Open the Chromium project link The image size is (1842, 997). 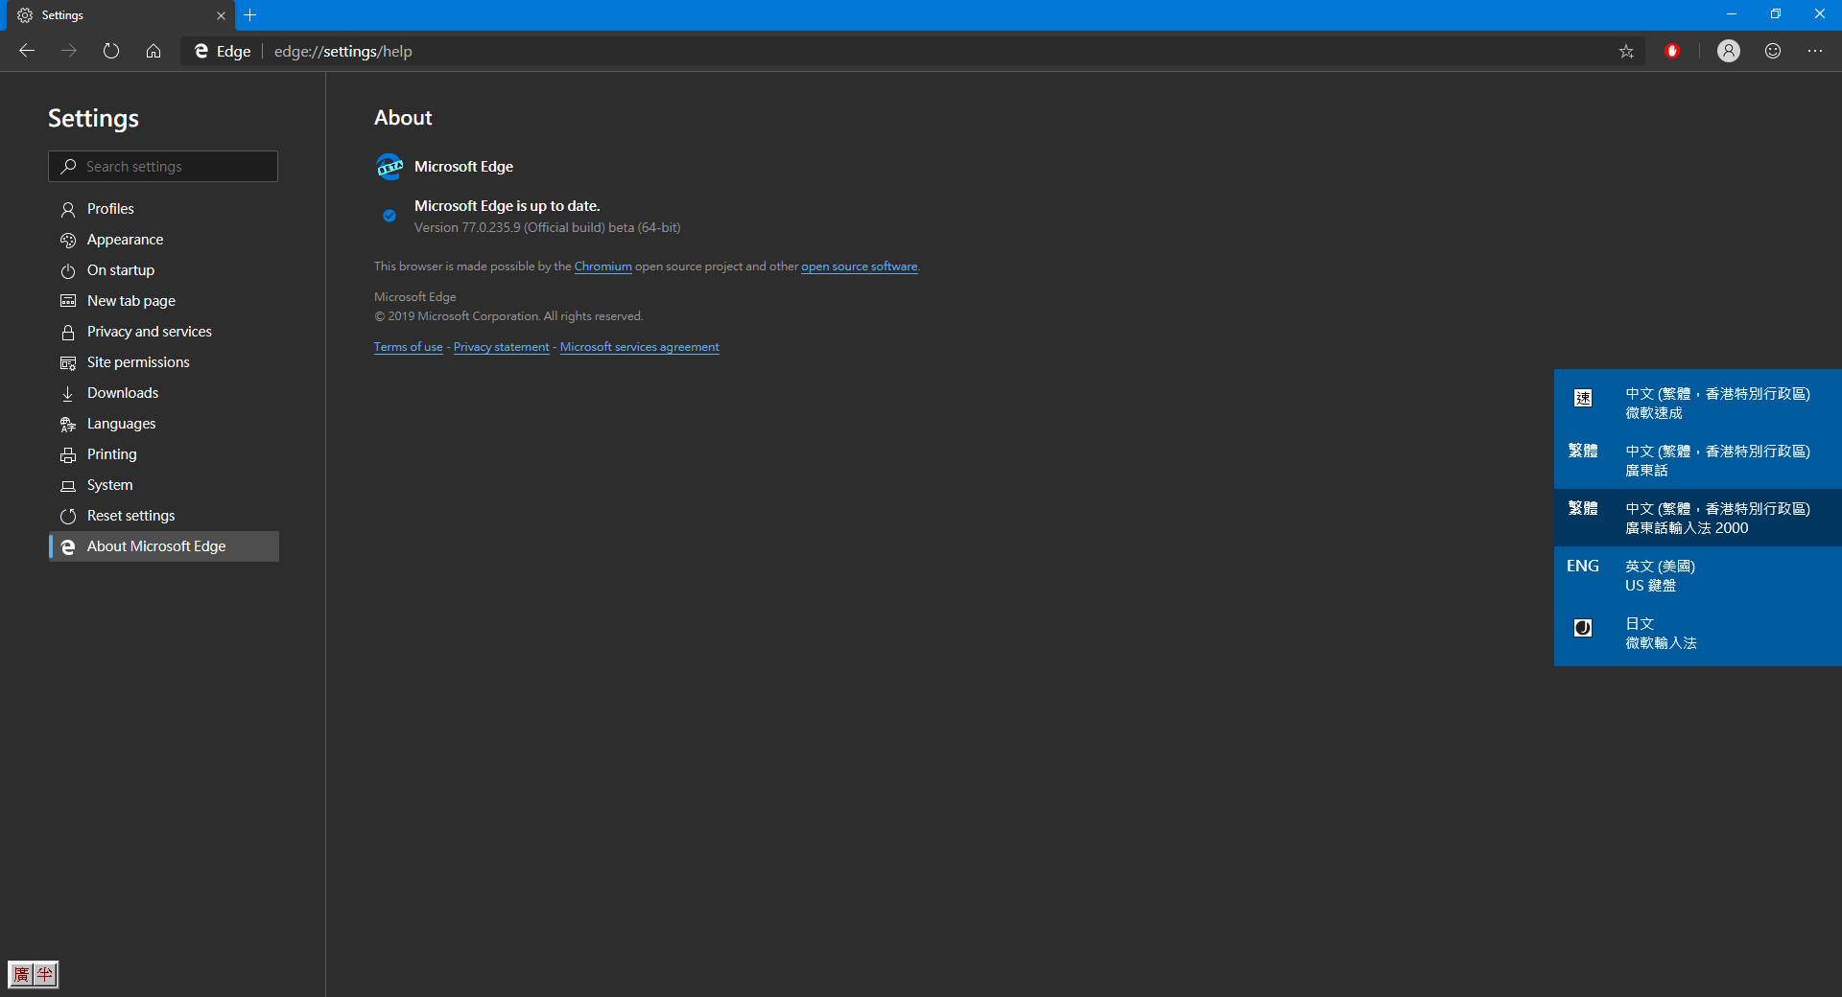(602, 266)
